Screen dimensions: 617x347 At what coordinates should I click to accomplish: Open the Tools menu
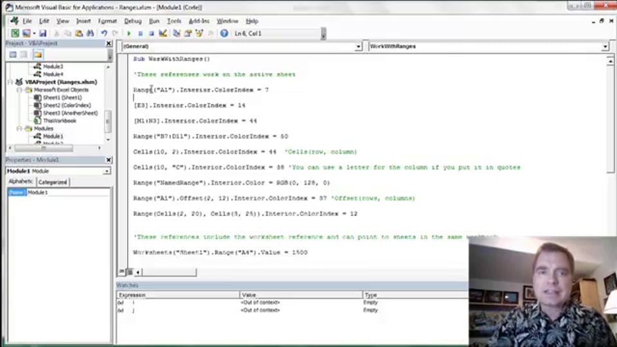click(x=174, y=21)
